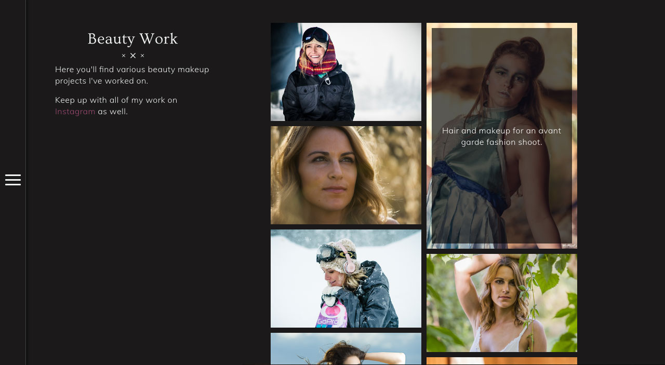This screenshot has width=665, height=365.
Task: Open photo of woman among green leaves
Action: (x=501, y=303)
